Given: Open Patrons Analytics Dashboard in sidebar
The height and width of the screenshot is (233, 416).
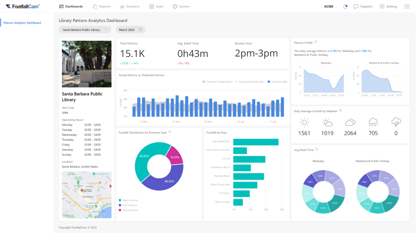Looking at the screenshot, I should [22, 23].
